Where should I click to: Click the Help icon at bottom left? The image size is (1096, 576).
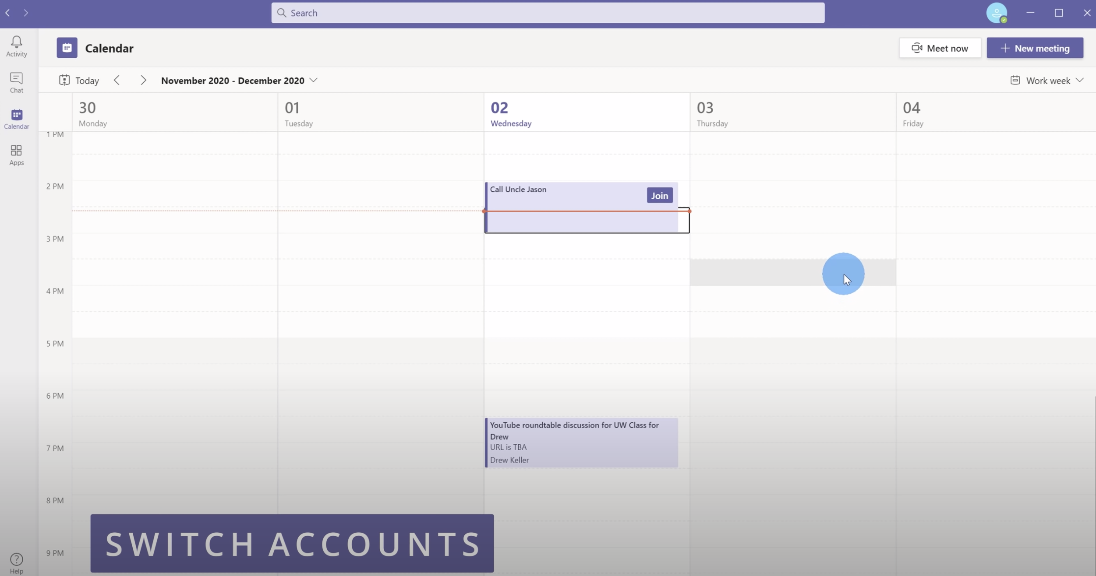click(x=16, y=561)
